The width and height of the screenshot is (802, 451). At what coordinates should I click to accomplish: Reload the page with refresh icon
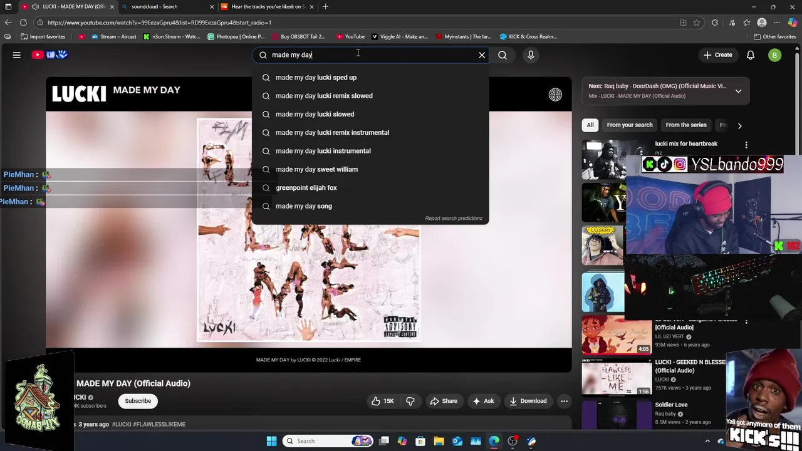(23, 23)
